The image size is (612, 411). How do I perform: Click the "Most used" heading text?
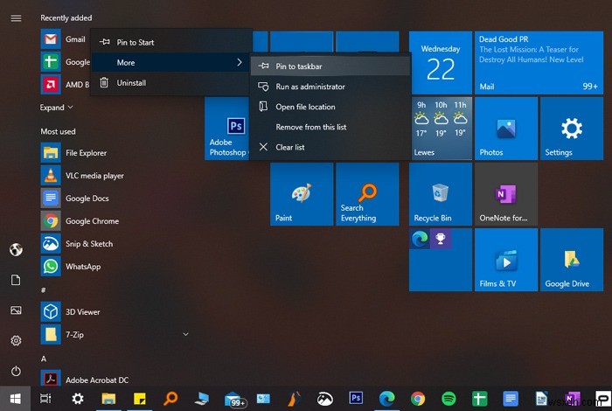[x=59, y=131]
